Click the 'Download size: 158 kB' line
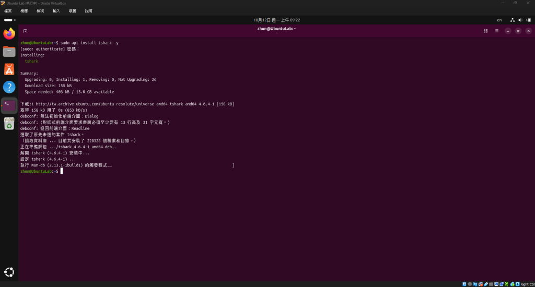This screenshot has height=287, width=535. (48, 86)
